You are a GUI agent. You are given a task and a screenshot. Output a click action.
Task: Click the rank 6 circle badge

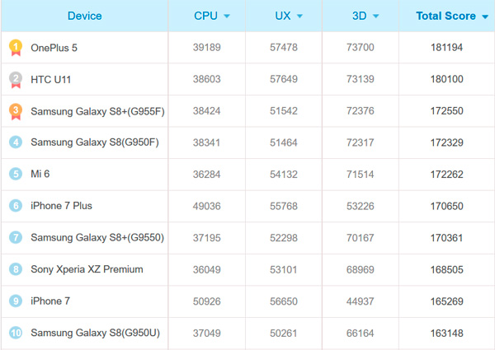(x=16, y=206)
